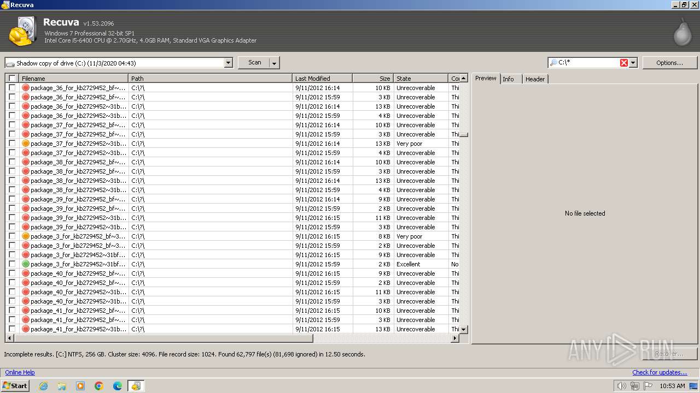Click the green Excellent state icon for package_3

pyautogui.click(x=25, y=264)
